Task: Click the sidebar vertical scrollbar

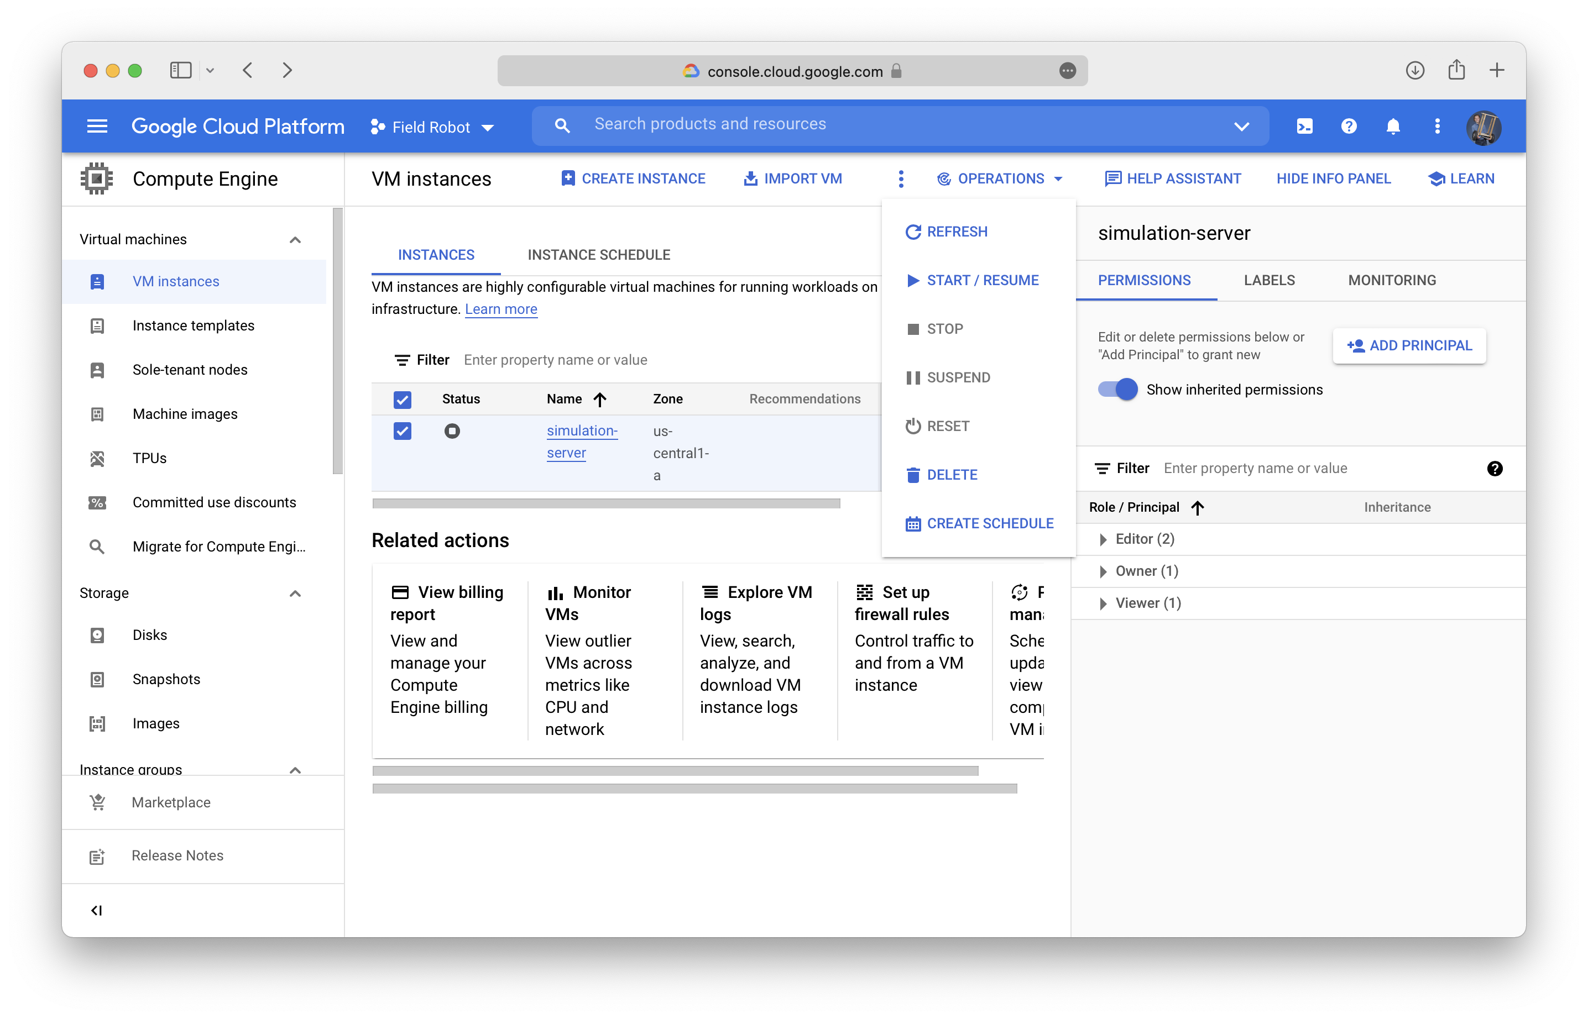Action: click(338, 342)
